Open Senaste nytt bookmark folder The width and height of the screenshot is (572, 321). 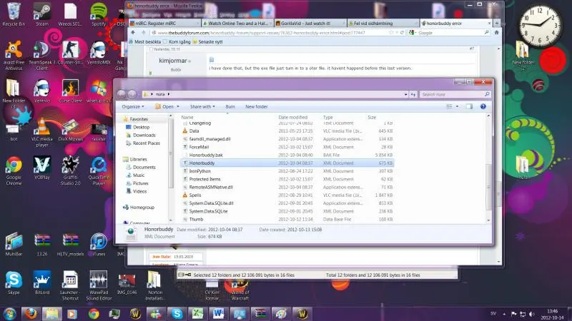[x=207, y=42]
